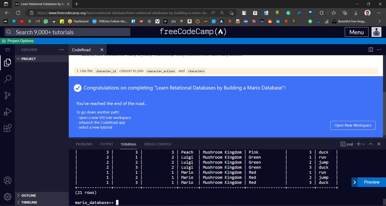Open a new browser tab
Viewport: 386px width, 206px height.
point(76,4)
